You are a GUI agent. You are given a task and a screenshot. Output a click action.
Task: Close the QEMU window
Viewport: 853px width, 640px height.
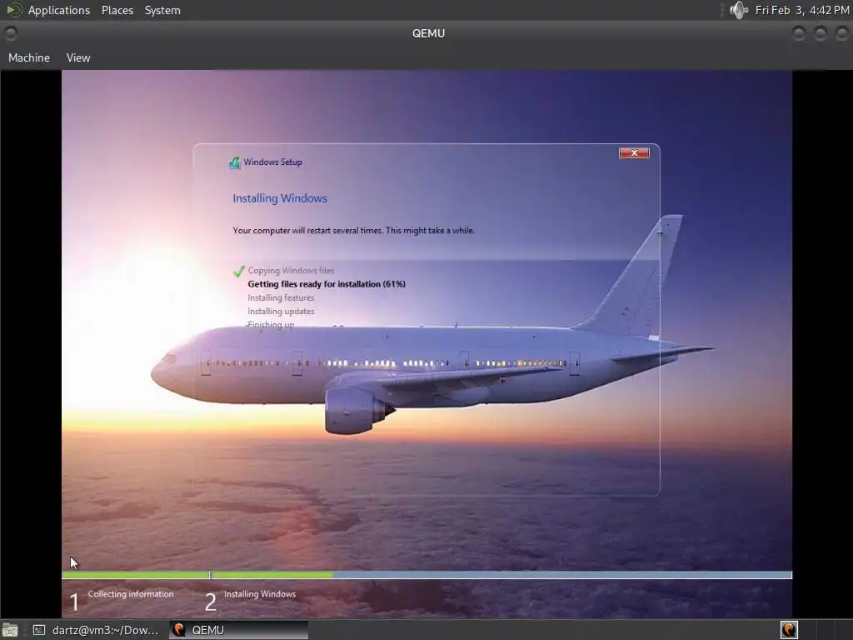[x=841, y=33]
